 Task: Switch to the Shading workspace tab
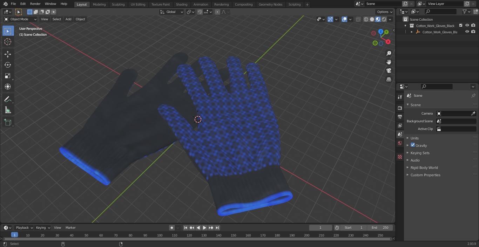coord(182,4)
